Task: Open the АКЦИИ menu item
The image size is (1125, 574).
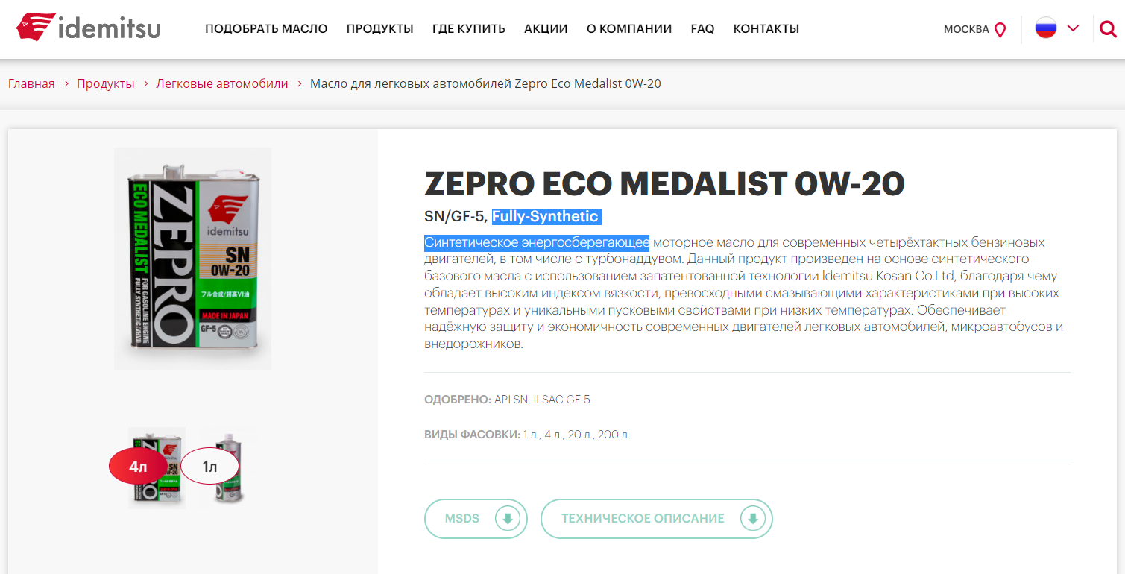Action: [x=546, y=29]
